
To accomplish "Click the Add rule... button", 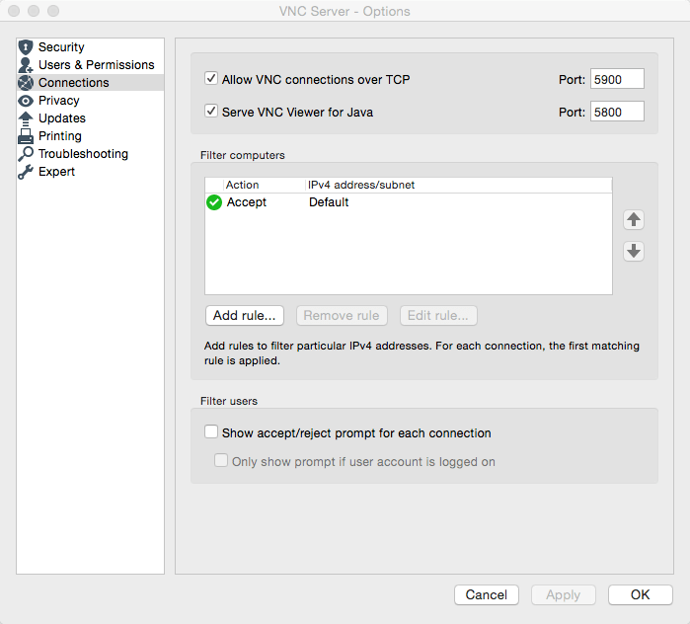I will pyautogui.click(x=245, y=316).
